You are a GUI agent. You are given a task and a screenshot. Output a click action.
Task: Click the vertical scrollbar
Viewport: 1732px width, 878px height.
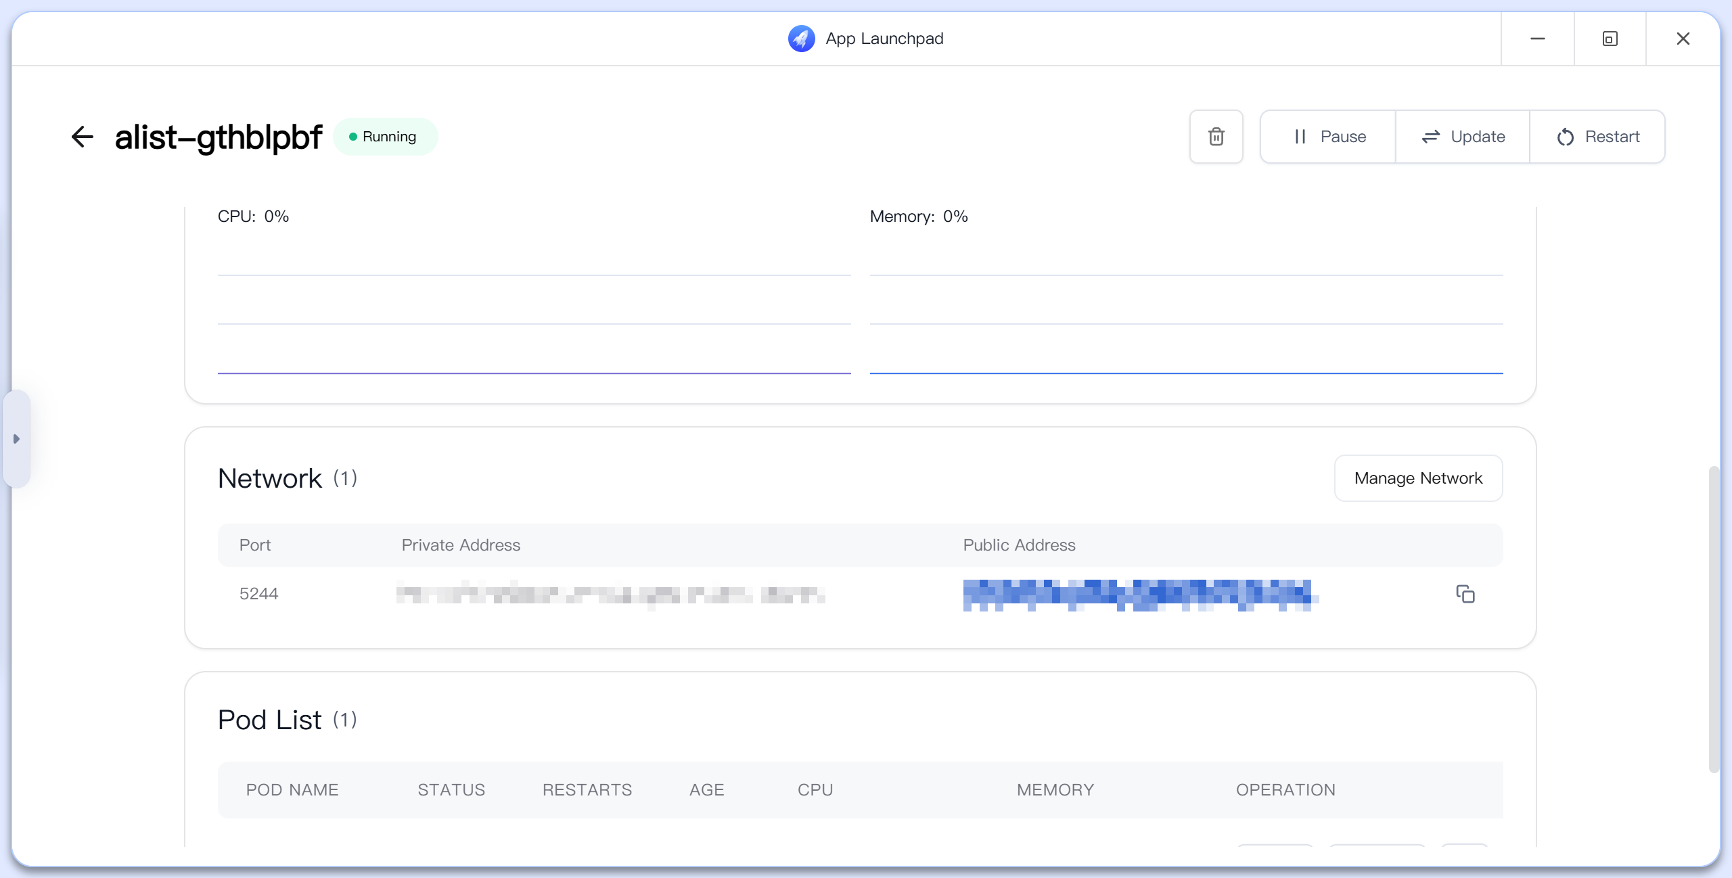pyautogui.click(x=1713, y=619)
